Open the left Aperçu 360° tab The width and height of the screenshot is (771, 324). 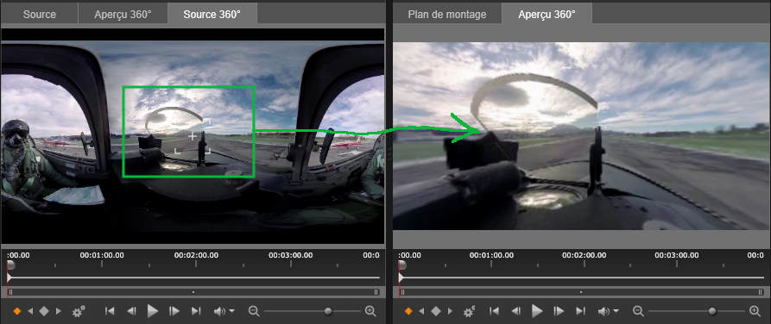(x=123, y=15)
